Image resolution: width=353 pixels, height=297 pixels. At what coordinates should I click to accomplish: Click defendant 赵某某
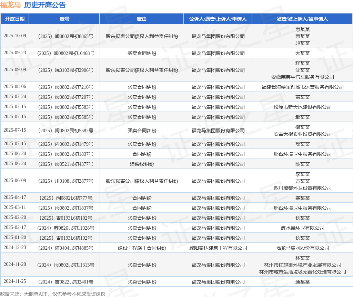tap(303, 43)
